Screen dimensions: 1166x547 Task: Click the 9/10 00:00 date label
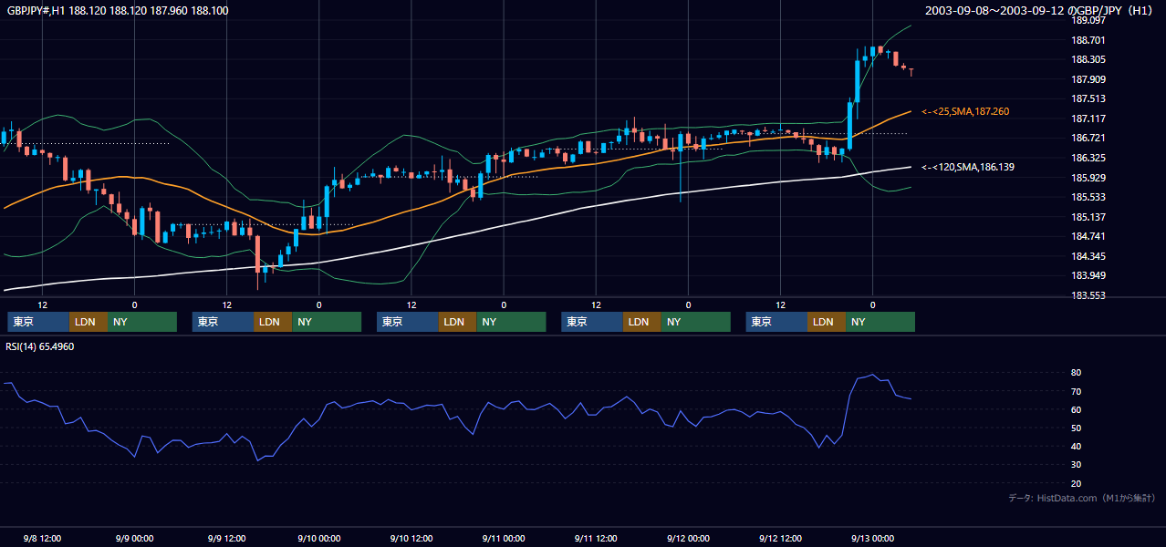[318, 538]
